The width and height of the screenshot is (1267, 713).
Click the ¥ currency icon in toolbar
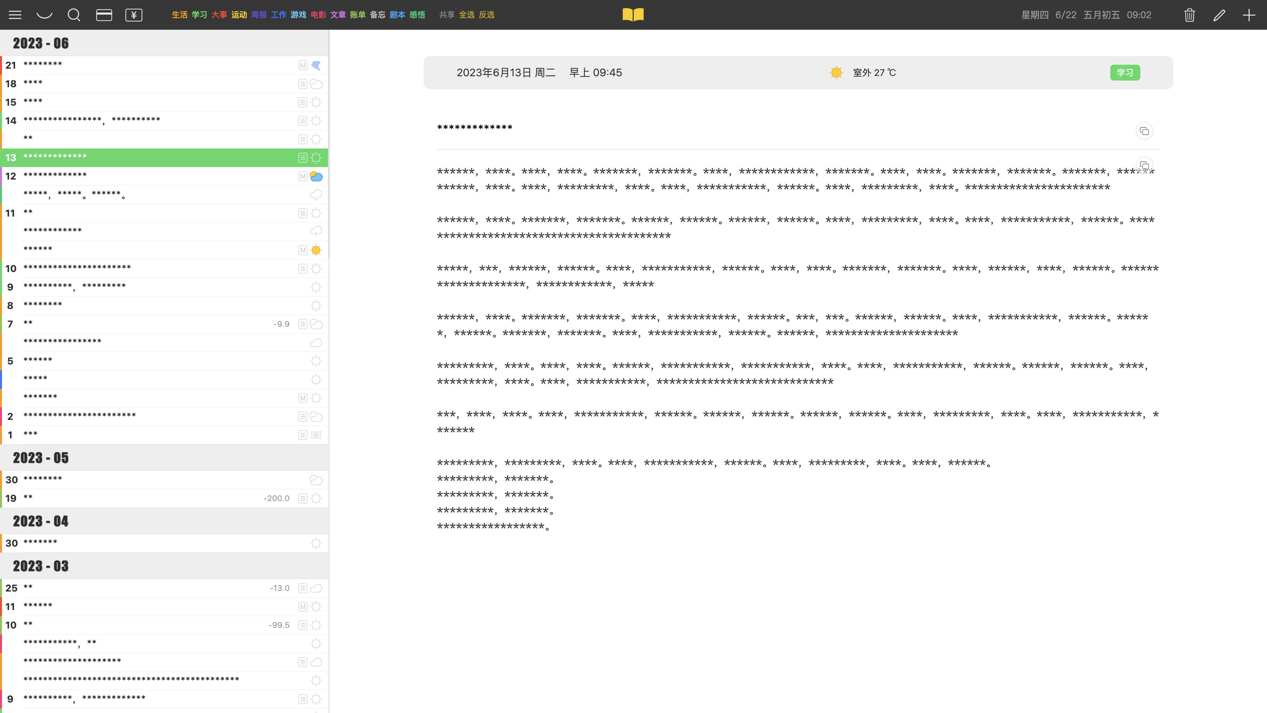(x=133, y=15)
